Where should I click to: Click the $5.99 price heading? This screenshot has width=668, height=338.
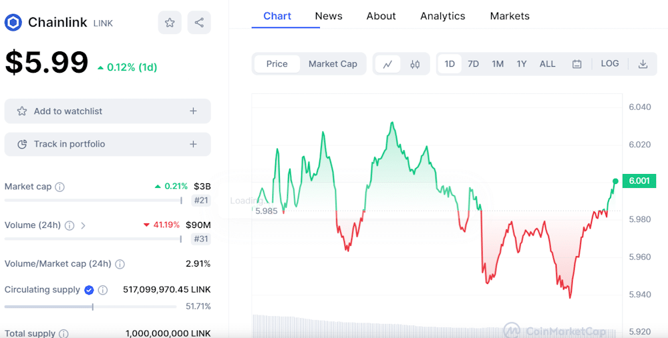[47, 62]
